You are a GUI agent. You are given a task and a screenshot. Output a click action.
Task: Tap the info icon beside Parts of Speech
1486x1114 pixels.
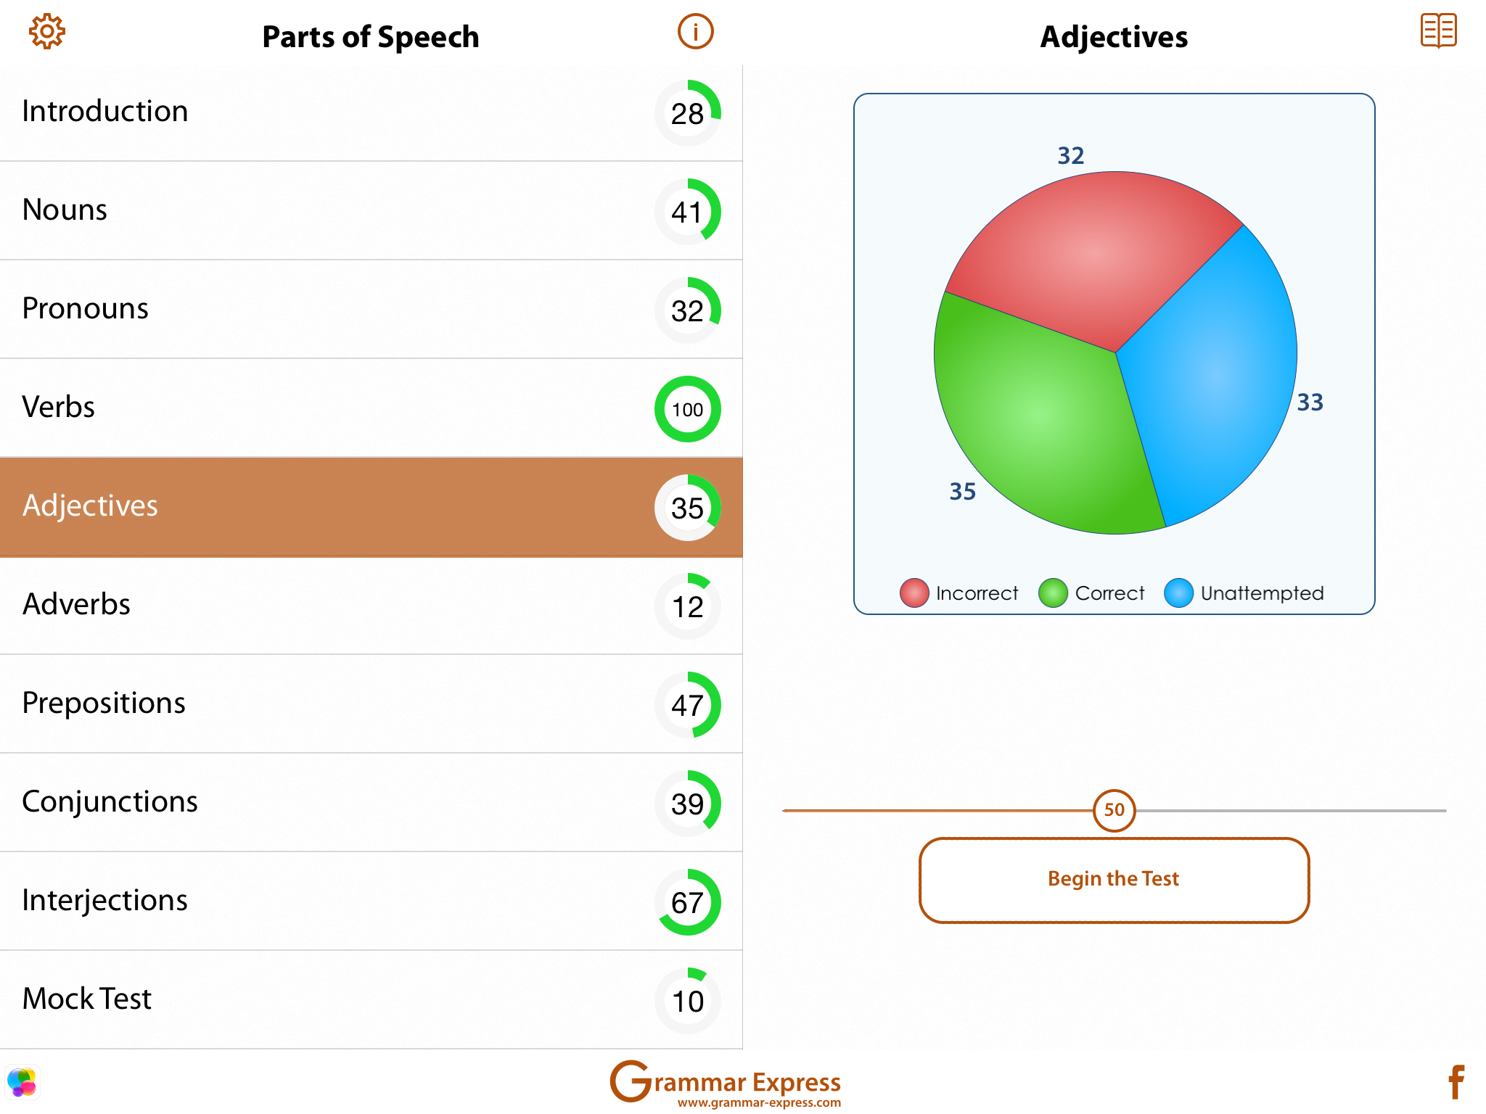695,32
